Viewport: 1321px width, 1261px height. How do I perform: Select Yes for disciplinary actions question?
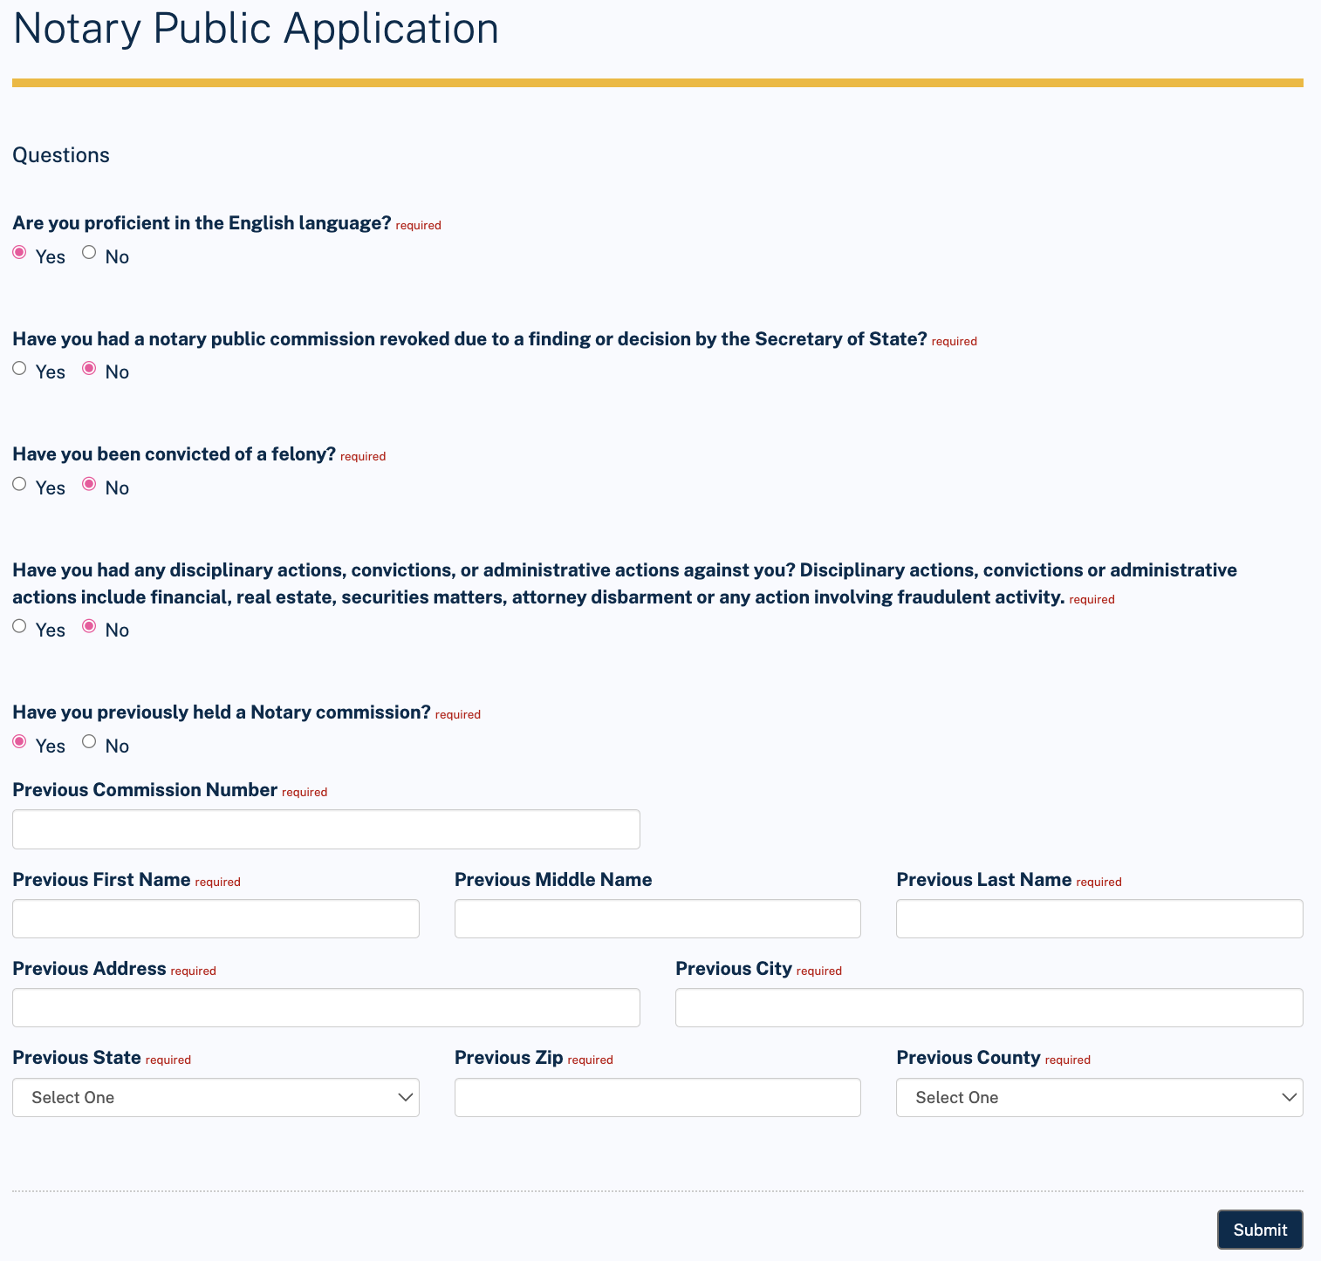(19, 625)
